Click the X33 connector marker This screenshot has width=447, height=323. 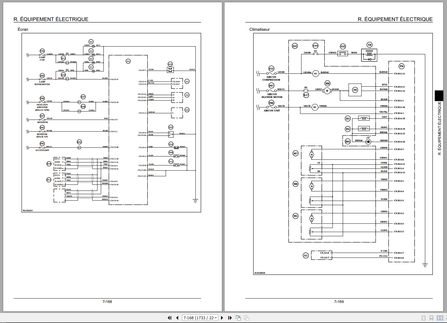tap(171, 127)
